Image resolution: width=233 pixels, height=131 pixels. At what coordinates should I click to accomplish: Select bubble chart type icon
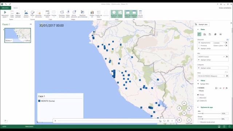[210, 34]
